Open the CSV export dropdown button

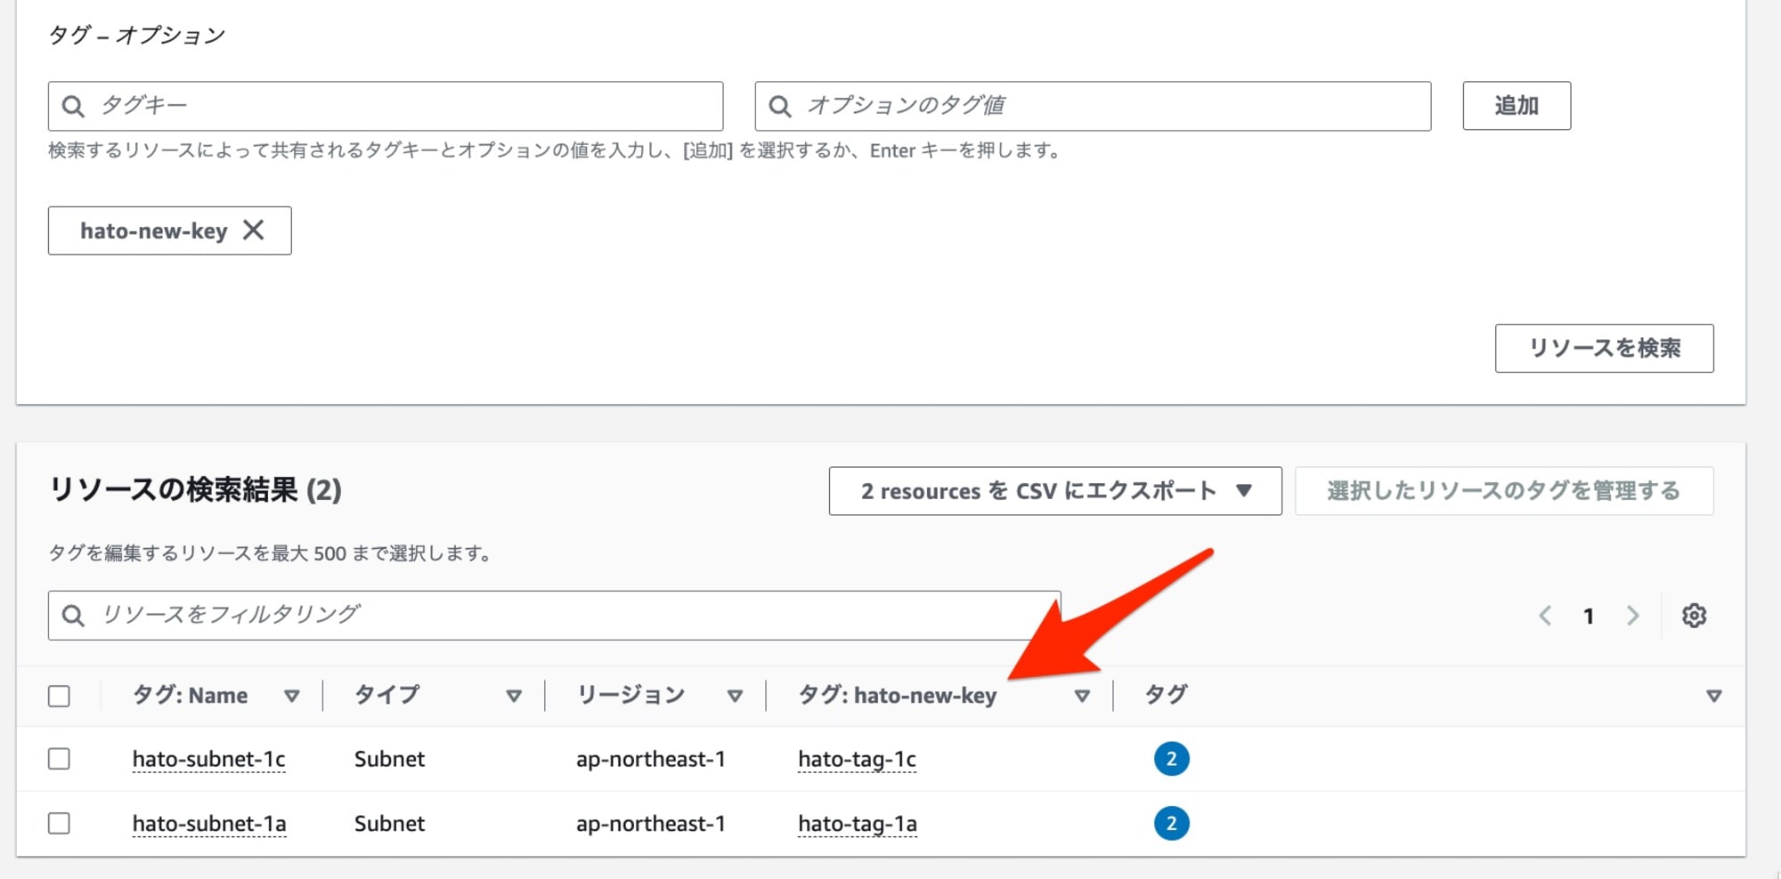coord(1055,491)
